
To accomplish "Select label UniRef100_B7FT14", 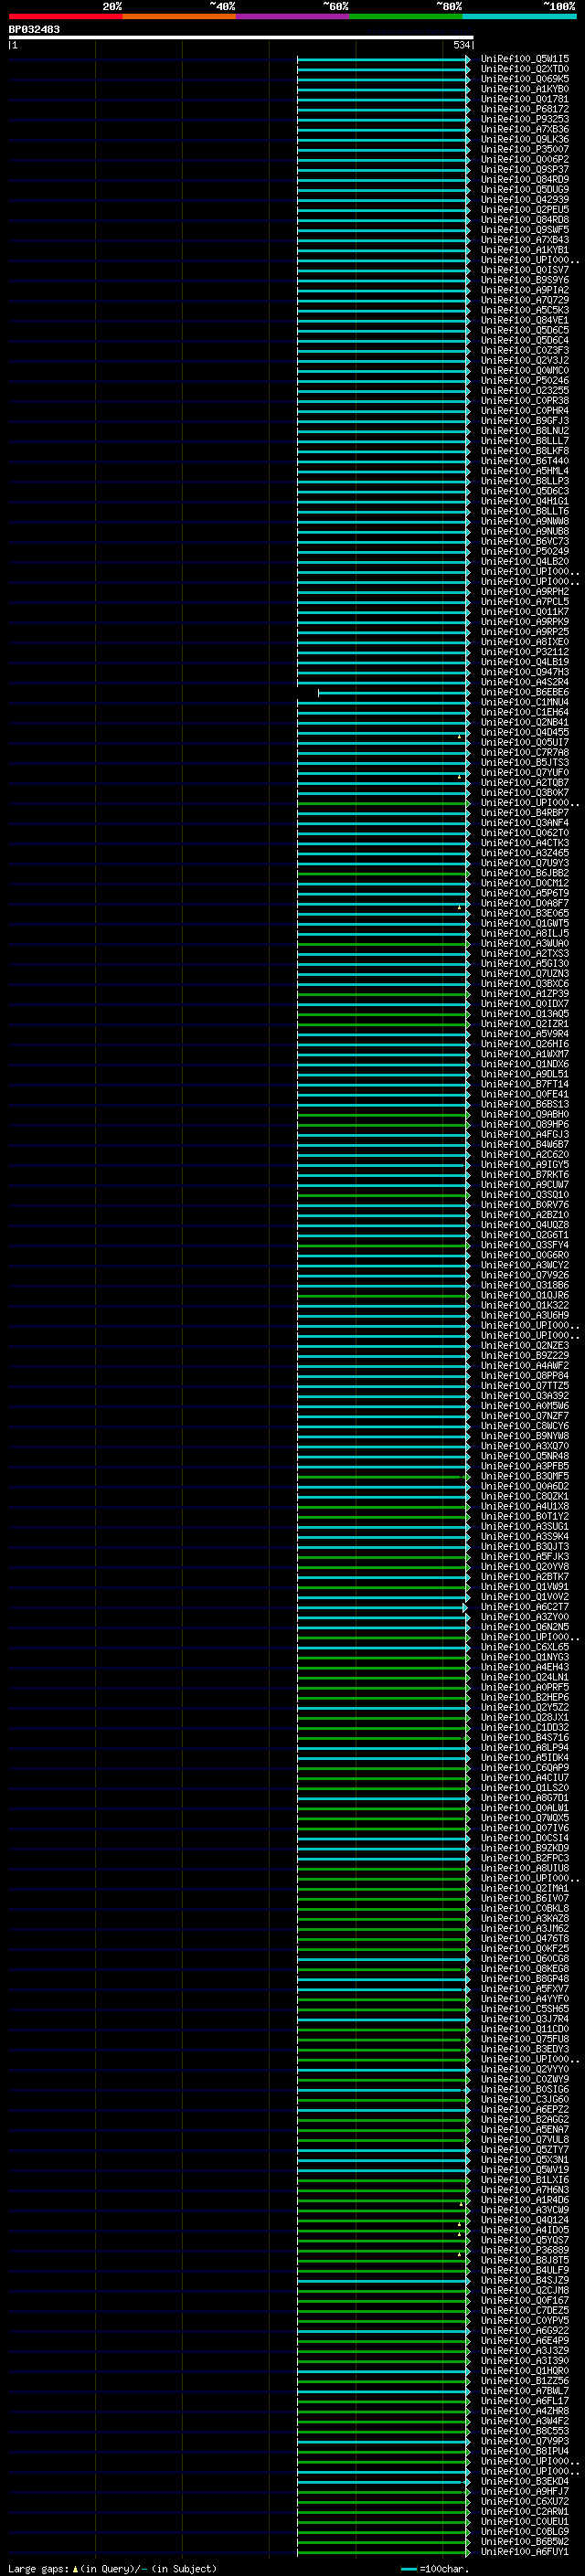I will pos(525,1084).
